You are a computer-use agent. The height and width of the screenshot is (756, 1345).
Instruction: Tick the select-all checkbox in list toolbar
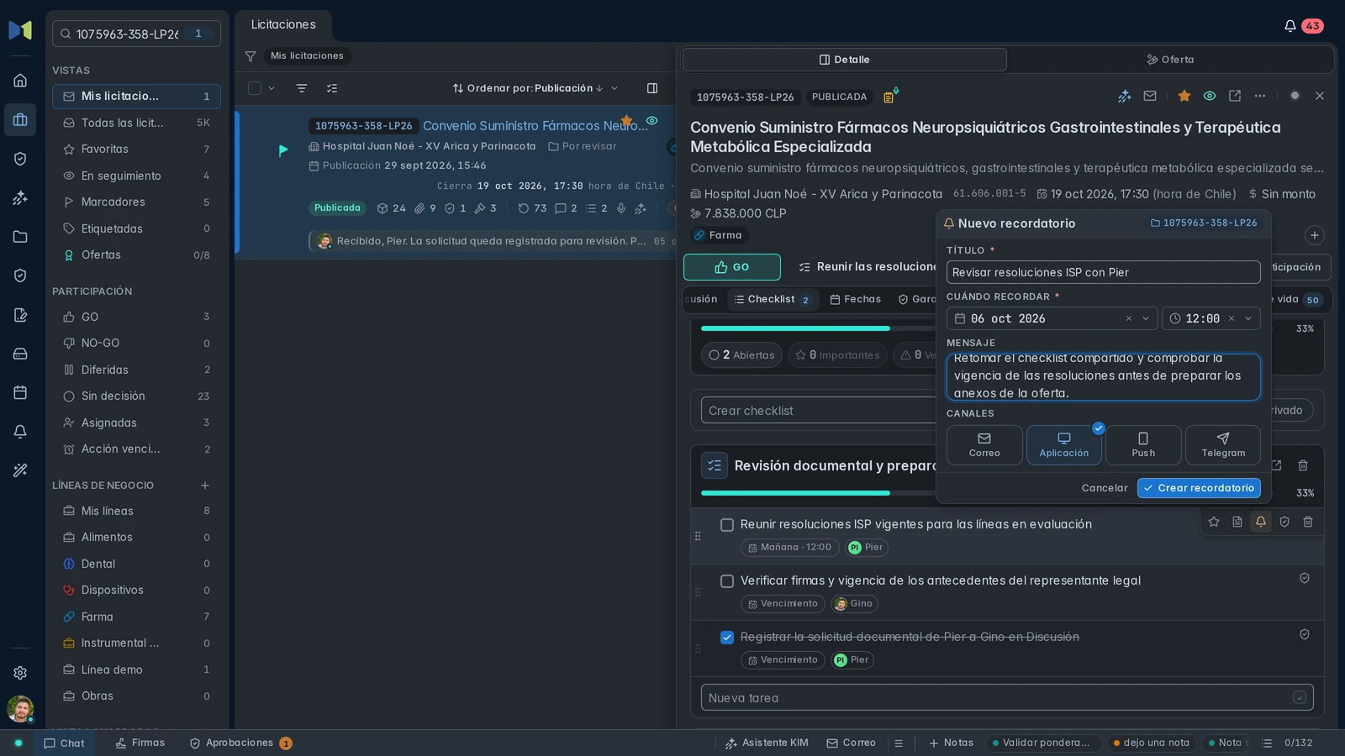click(255, 88)
